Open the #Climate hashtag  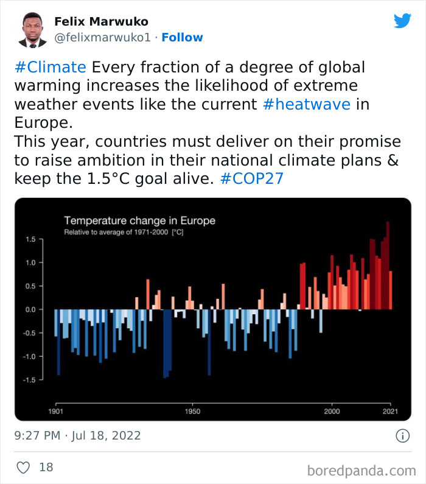[x=50, y=66]
